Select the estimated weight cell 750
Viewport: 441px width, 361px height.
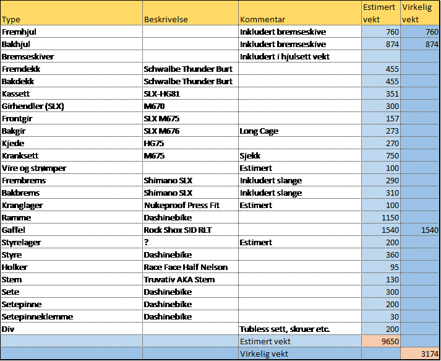click(380, 155)
